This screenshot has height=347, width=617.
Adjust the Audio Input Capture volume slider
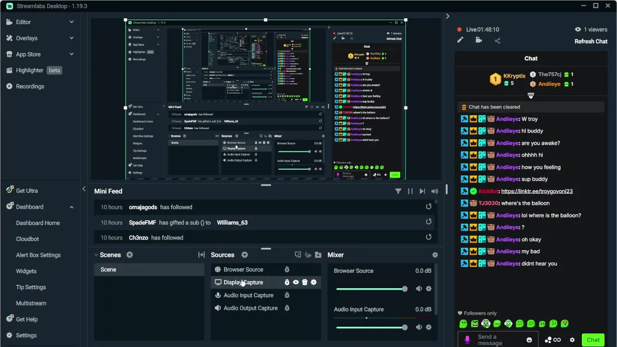(372, 327)
